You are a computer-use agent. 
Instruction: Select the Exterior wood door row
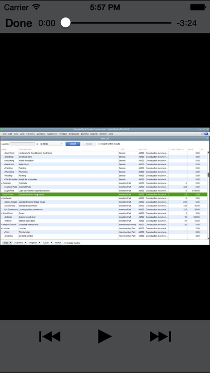point(104,217)
